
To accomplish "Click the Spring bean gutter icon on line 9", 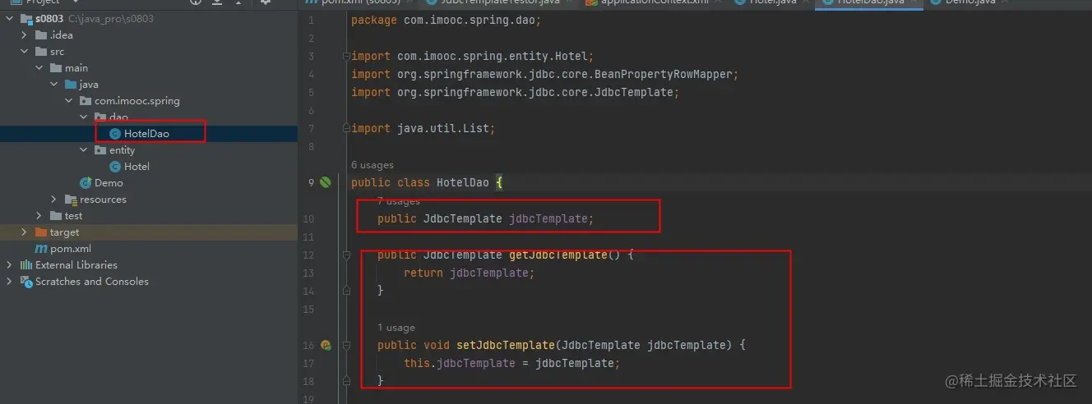I will pos(326,182).
